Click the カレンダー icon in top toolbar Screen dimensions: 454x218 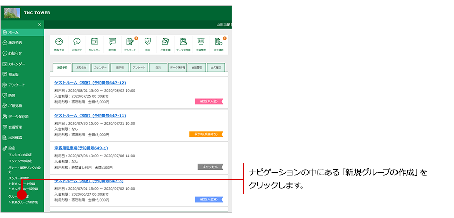pos(94,42)
